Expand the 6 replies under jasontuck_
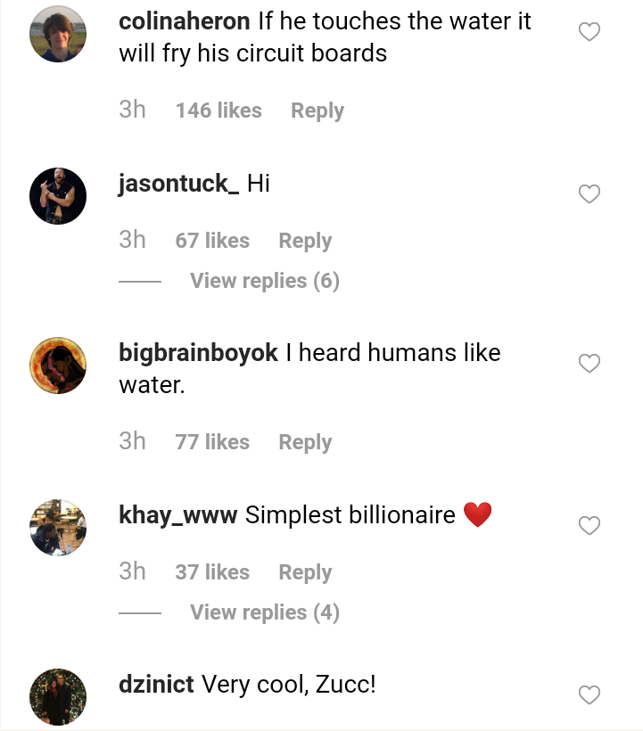The image size is (643, 731). tap(265, 281)
